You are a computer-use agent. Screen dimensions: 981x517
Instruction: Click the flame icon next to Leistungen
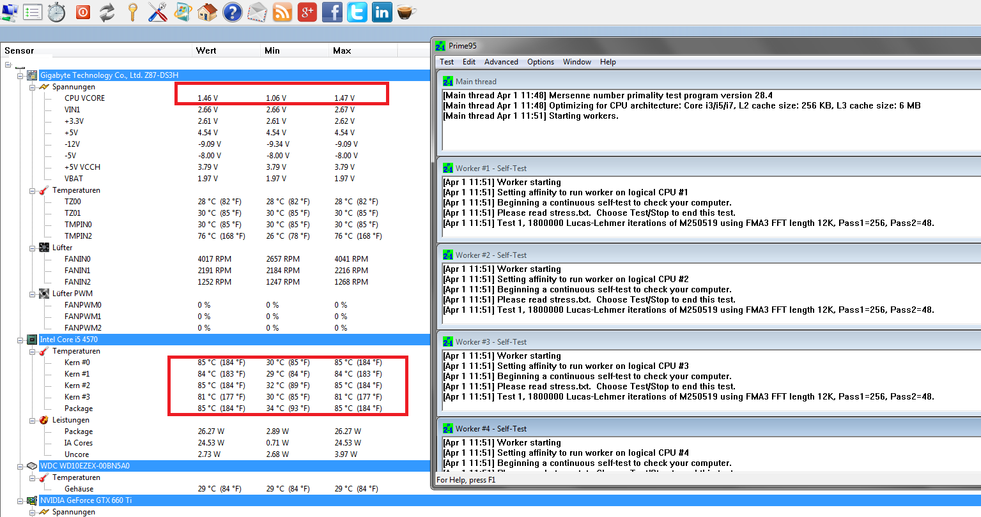tap(44, 420)
